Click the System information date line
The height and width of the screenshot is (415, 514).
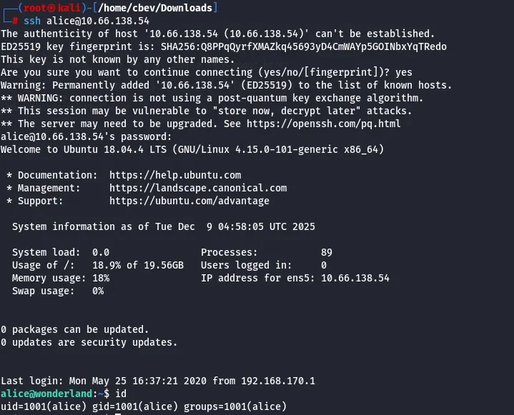164,226
